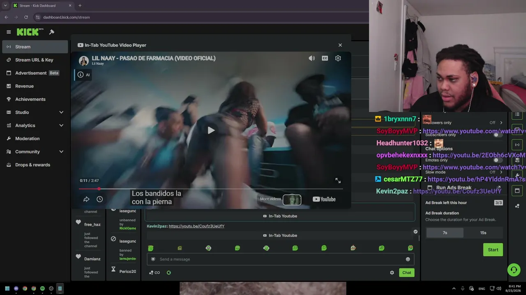Screen dimensions: 526x295
Task: Open Achievements in sidebar
Action: [x=35, y=99]
